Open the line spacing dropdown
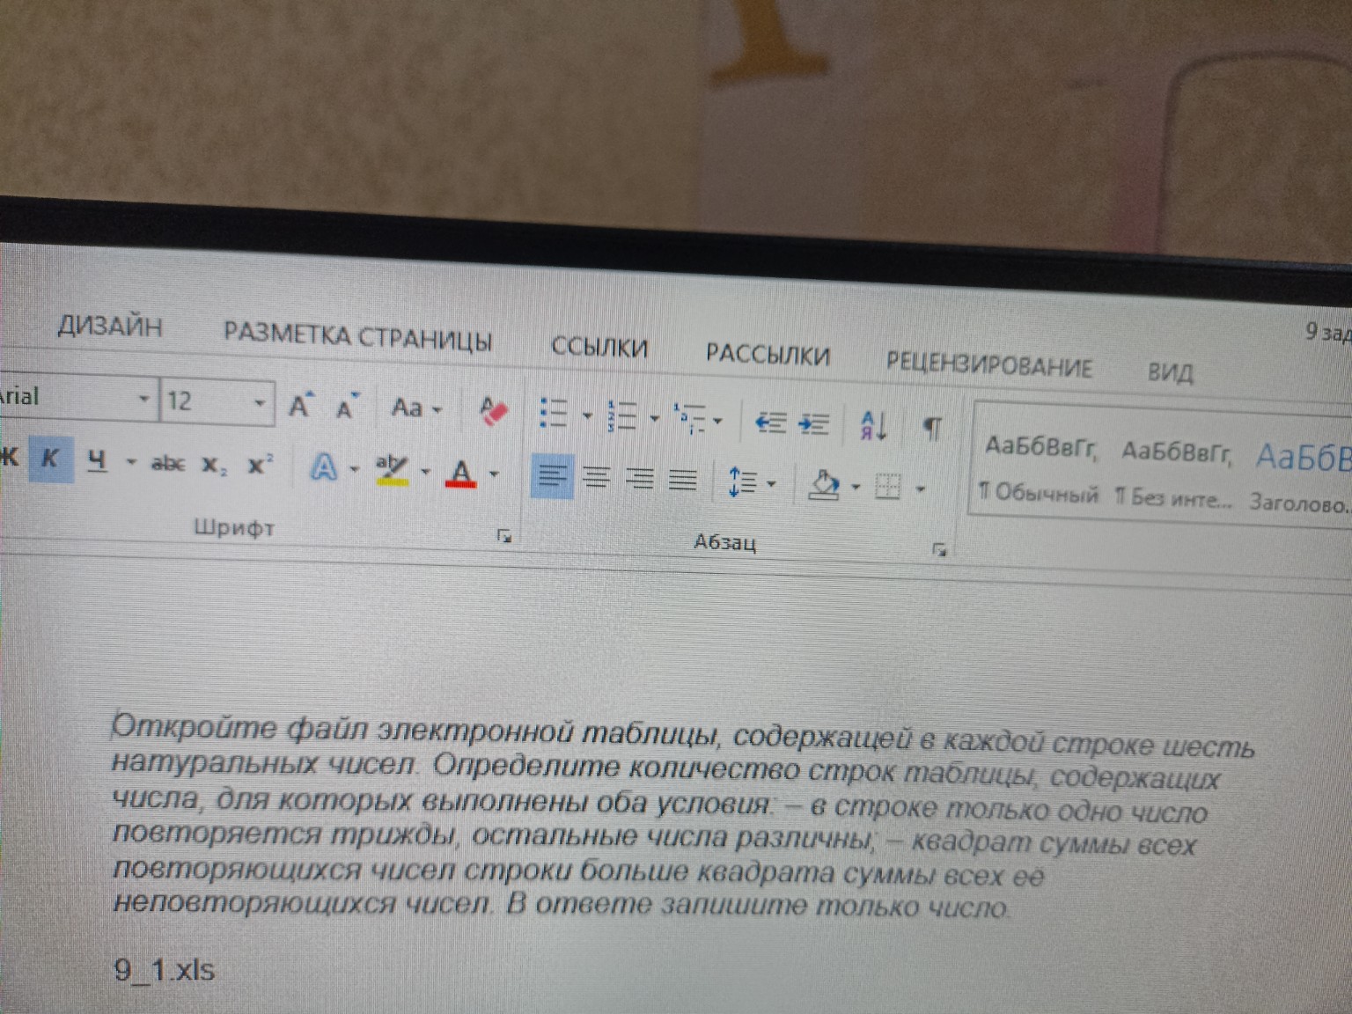 (x=771, y=482)
